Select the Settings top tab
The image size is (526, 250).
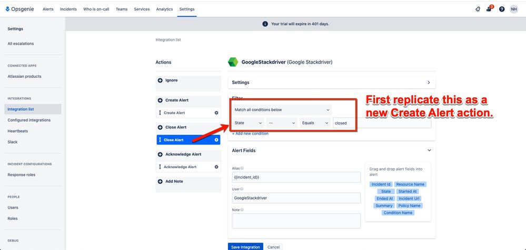pyautogui.click(x=187, y=9)
